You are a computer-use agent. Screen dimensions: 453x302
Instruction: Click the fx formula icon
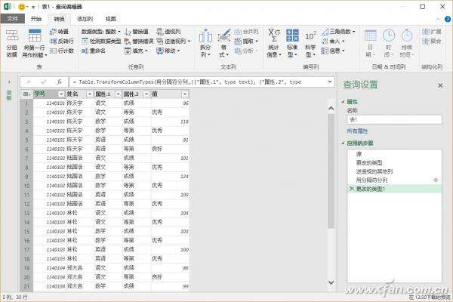tap(59, 82)
